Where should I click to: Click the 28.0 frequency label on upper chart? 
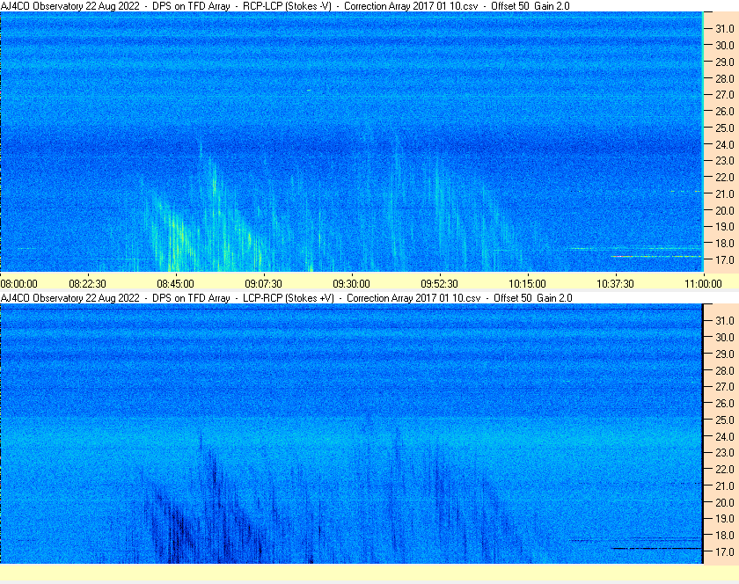tap(725, 78)
